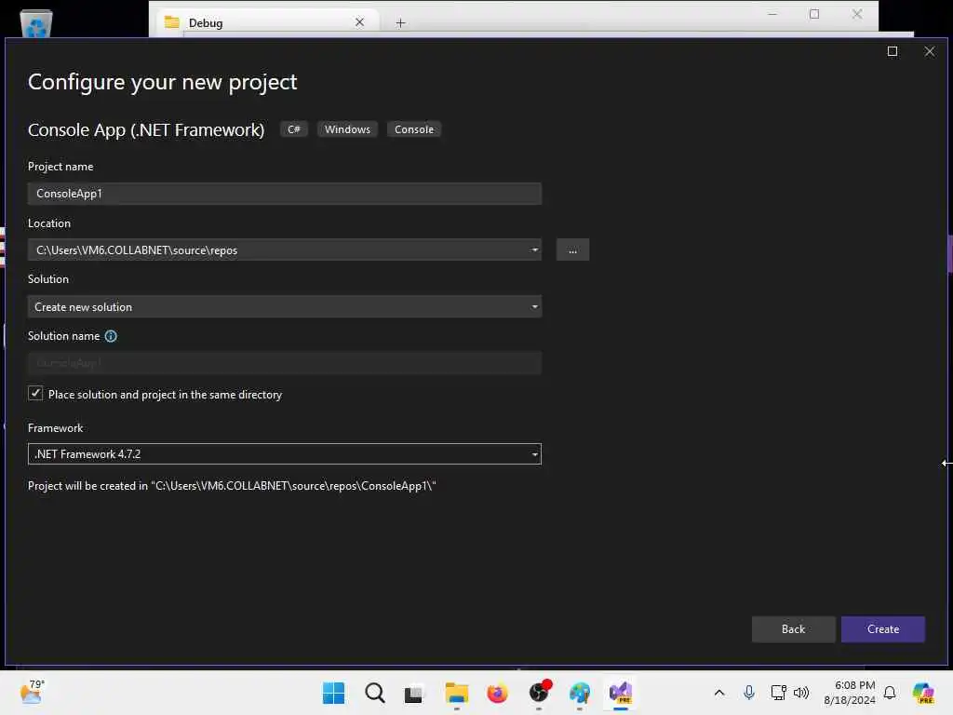The image size is (953, 715).
Task: Click the Create button
Action: pyautogui.click(x=882, y=629)
